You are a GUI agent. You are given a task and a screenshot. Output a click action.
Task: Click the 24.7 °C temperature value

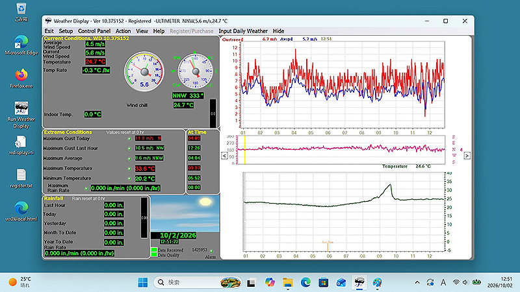[x=96, y=62]
